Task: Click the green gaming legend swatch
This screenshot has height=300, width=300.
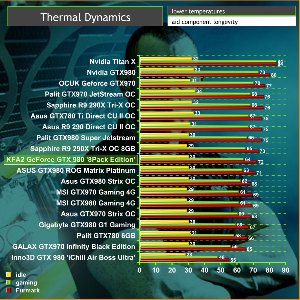Action: click(9, 282)
